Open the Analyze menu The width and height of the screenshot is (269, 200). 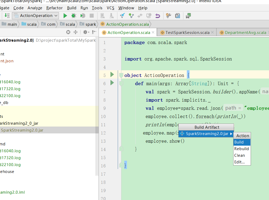35,8
